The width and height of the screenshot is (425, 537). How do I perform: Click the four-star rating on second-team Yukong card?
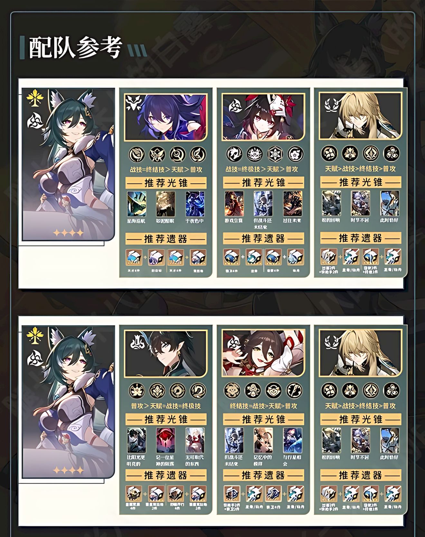pyautogui.click(x=68, y=471)
